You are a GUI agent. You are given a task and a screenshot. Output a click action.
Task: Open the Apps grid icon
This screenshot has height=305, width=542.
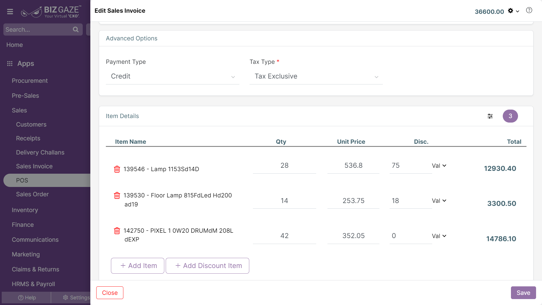point(10,64)
